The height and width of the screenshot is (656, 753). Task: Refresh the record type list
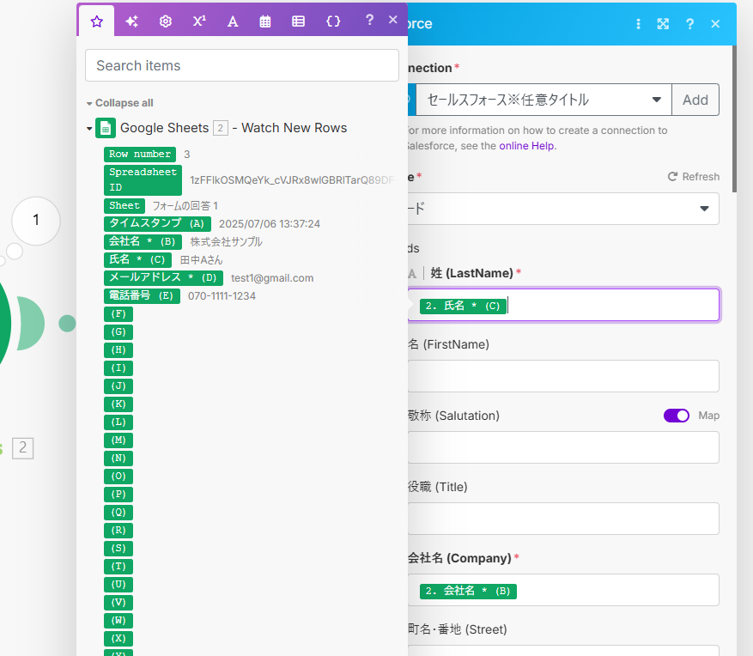click(x=694, y=177)
